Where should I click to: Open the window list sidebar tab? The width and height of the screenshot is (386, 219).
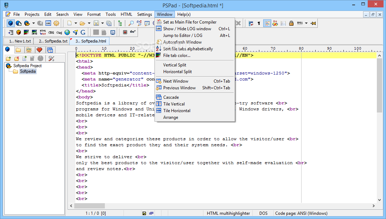click(50, 50)
